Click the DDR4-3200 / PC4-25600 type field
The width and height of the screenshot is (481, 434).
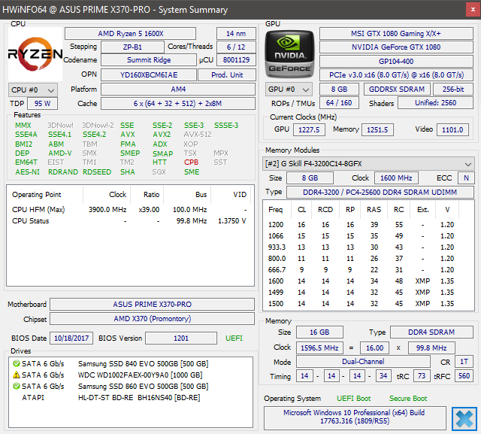pos(380,192)
